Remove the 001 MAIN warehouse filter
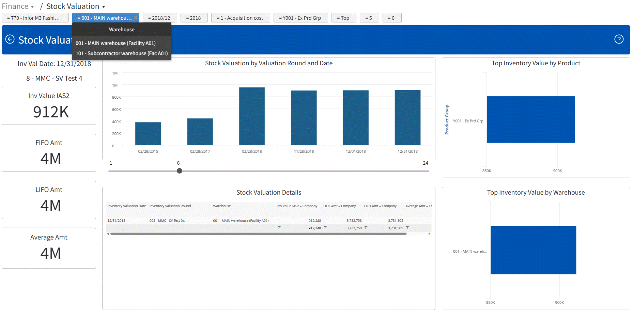 tap(136, 17)
